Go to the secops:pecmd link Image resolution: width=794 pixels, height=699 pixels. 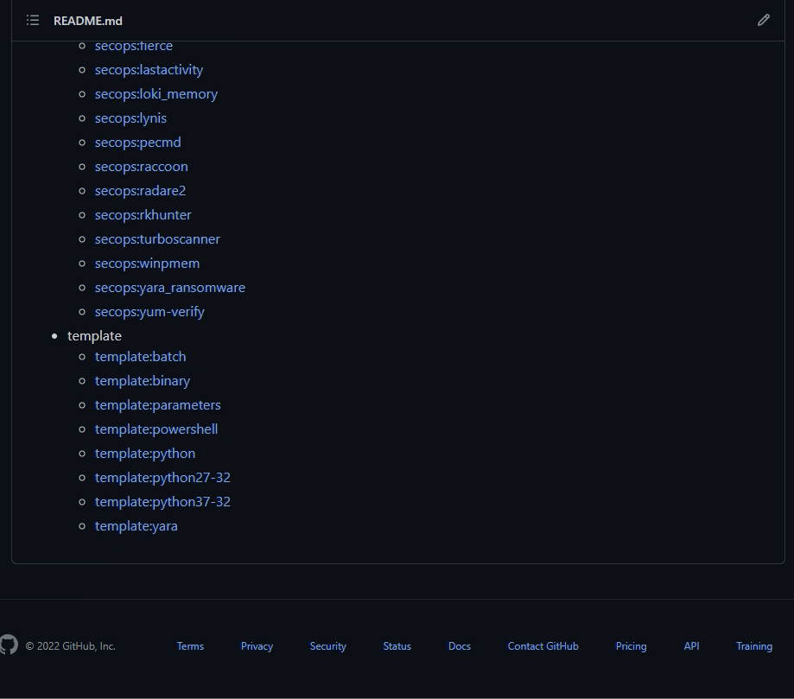[137, 143]
